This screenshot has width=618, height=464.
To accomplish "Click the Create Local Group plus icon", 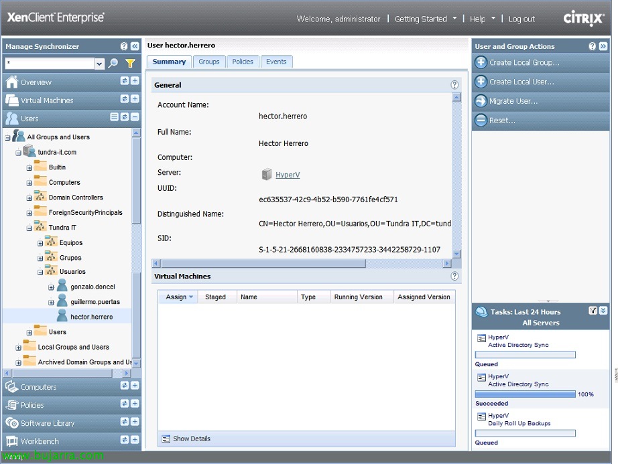I will pos(481,62).
